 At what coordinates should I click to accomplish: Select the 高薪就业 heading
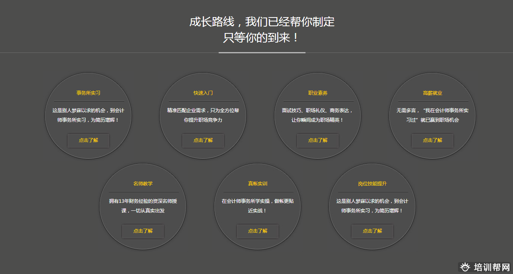pyautogui.click(x=433, y=93)
